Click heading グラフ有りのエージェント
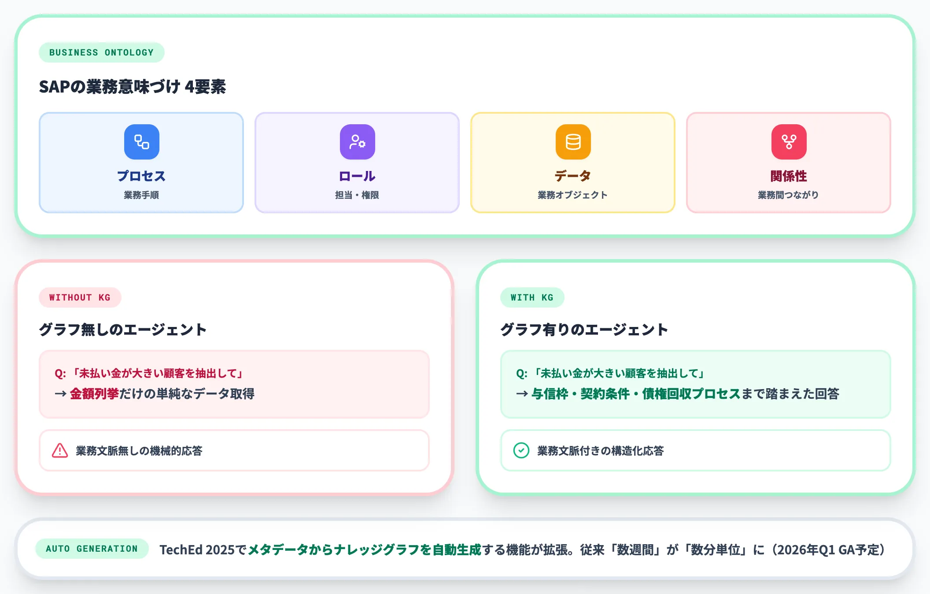930x594 pixels. tap(584, 330)
